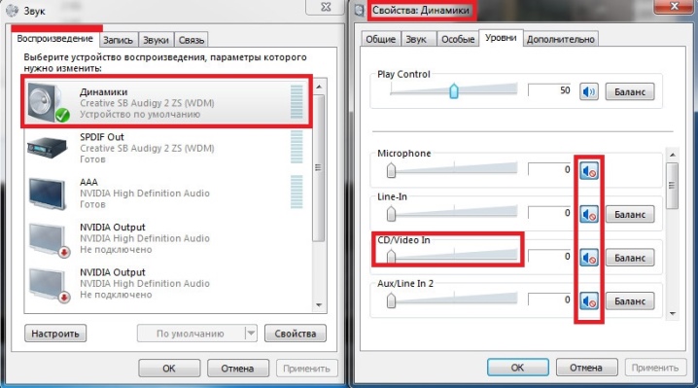Click the Line-In level value field
This screenshot has height=388, width=698.
tap(550, 213)
